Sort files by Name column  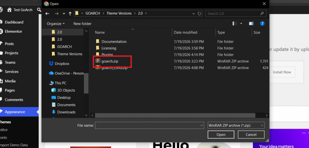coord(100,32)
